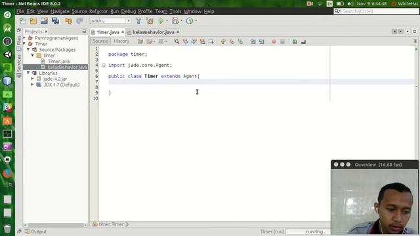Switch to the kelasBehavior.java editor tab
This screenshot has height=236, width=420.
click(x=153, y=32)
